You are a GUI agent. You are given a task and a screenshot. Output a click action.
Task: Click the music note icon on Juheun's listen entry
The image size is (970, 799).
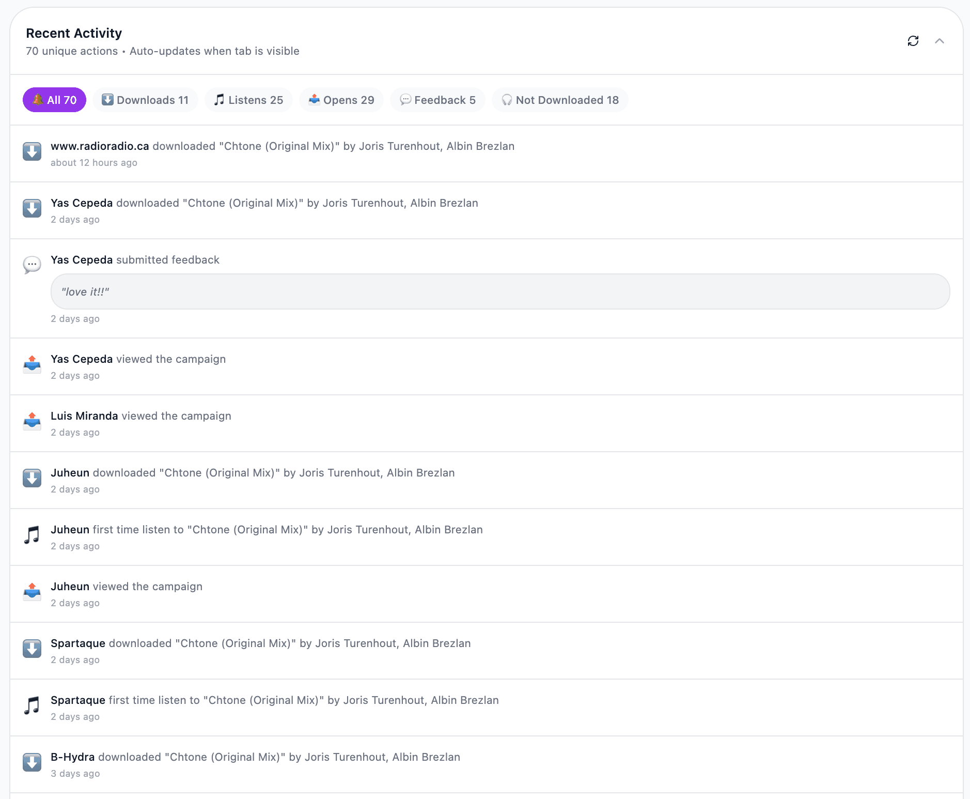(32, 535)
